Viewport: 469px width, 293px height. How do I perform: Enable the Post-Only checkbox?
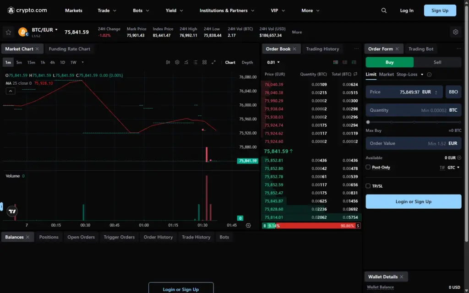tap(368, 167)
